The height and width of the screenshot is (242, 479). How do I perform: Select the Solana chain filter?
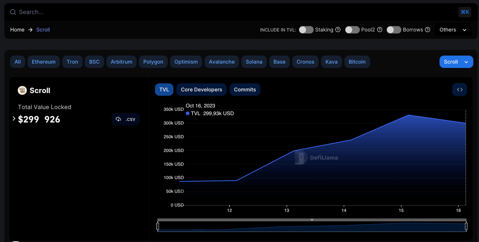click(254, 62)
